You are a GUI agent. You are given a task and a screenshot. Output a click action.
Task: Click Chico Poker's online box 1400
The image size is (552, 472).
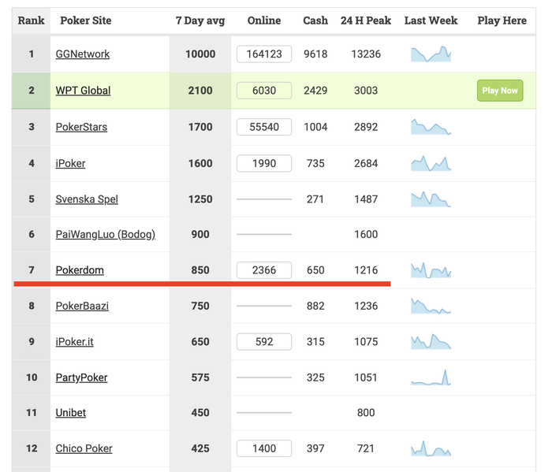(264, 448)
